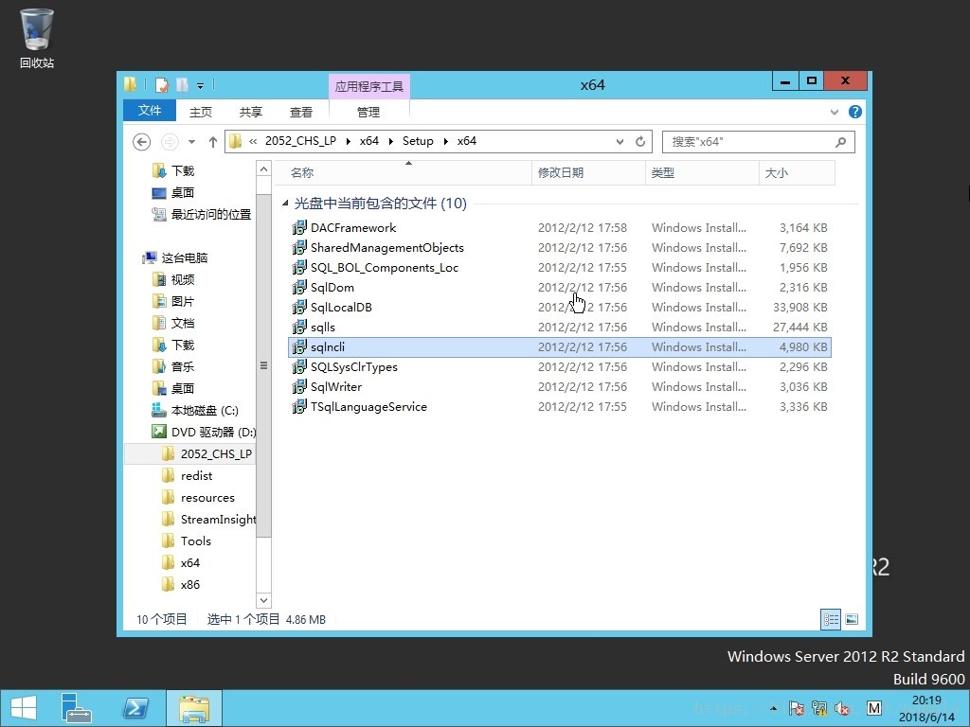Click the DACFramework installer icon
The width and height of the screenshot is (970, 727).
(299, 228)
